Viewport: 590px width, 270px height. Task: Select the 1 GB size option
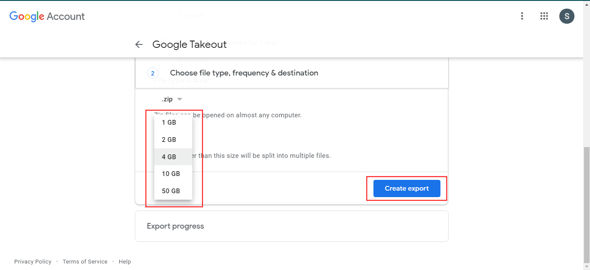point(169,122)
